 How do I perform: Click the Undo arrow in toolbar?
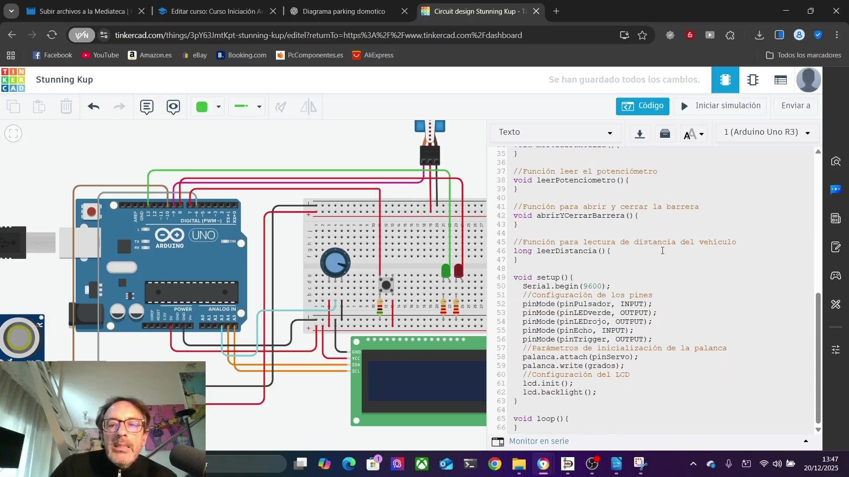coord(93,106)
